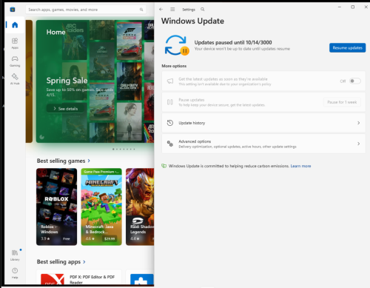Screen dimensions: 370x288
Task: Open the Roblox Windows game thumbnail
Action: pos(56,207)
